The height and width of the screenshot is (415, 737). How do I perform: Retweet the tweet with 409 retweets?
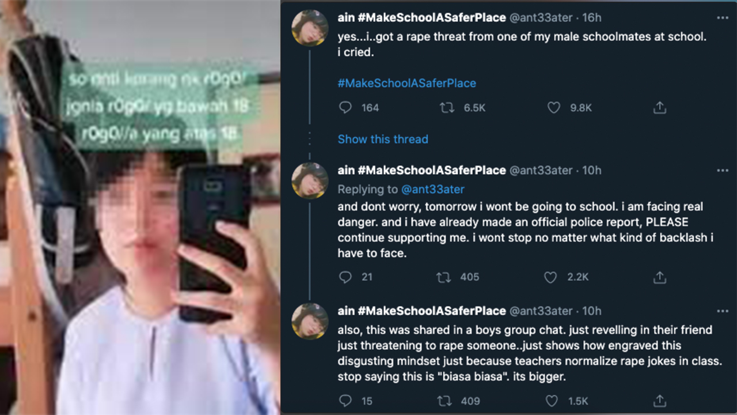443,401
